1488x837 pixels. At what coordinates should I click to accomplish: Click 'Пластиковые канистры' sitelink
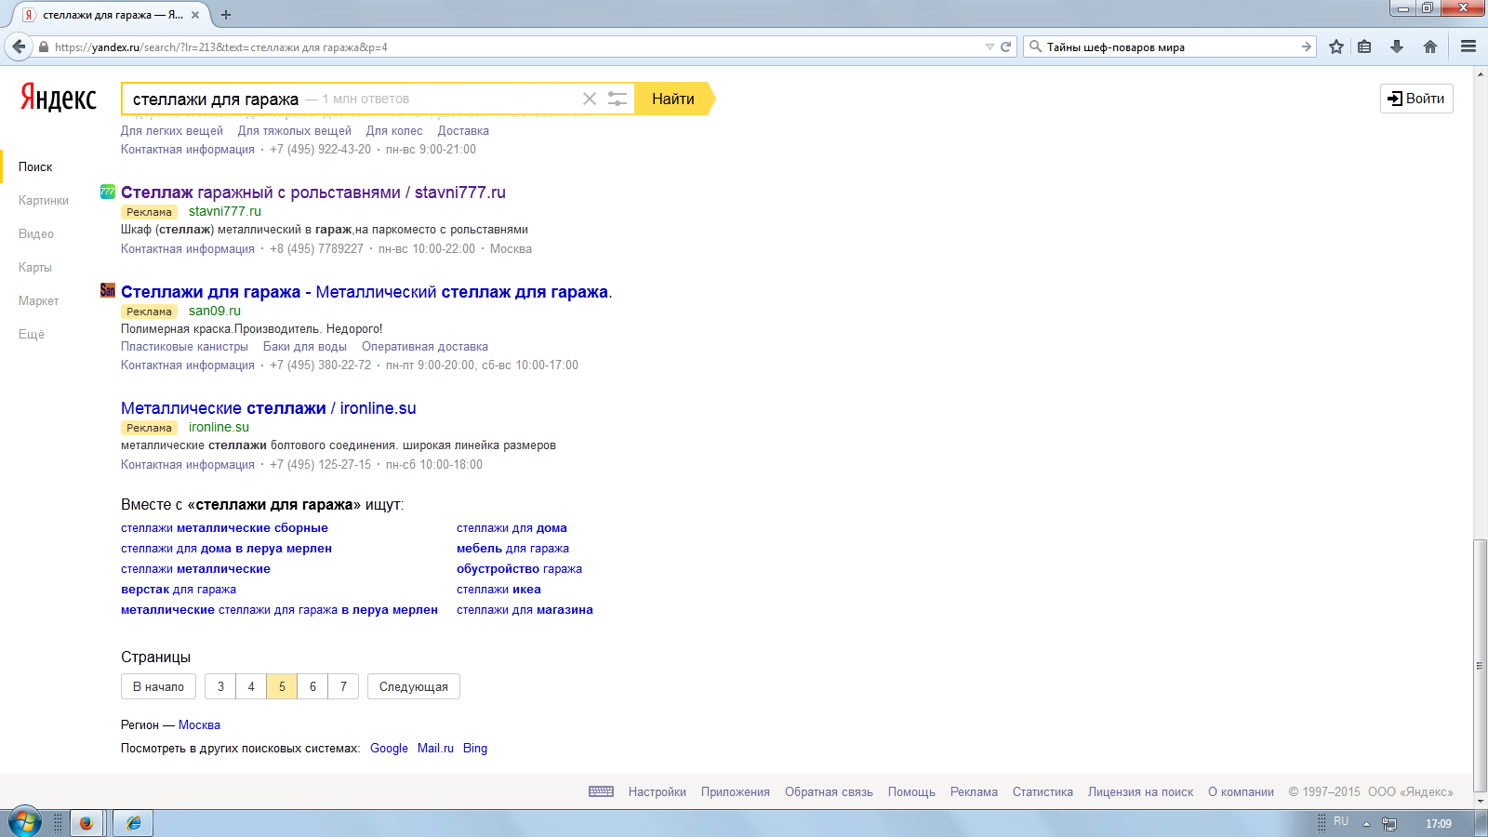tap(184, 347)
